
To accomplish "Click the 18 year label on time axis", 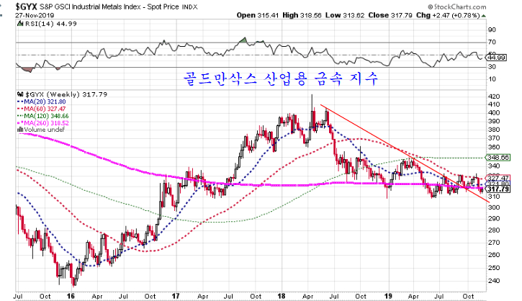I will point(282,296).
